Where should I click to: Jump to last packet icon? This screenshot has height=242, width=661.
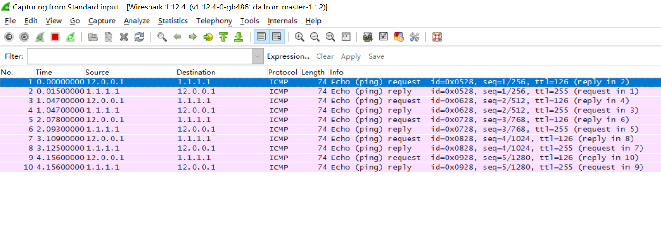pos(239,37)
